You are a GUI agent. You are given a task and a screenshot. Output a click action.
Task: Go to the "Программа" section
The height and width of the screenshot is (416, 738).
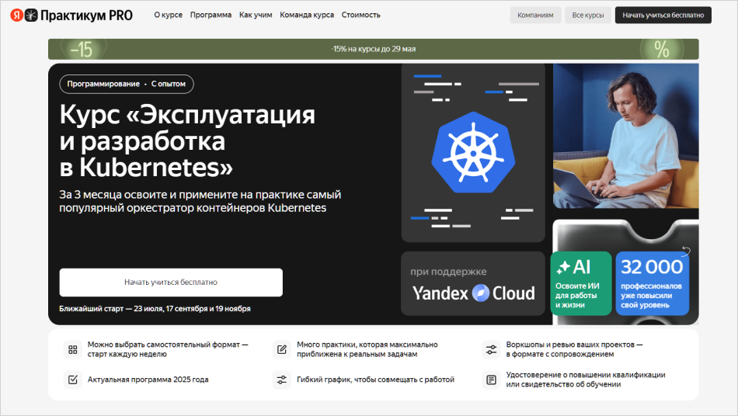pyautogui.click(x=211, y=15)
